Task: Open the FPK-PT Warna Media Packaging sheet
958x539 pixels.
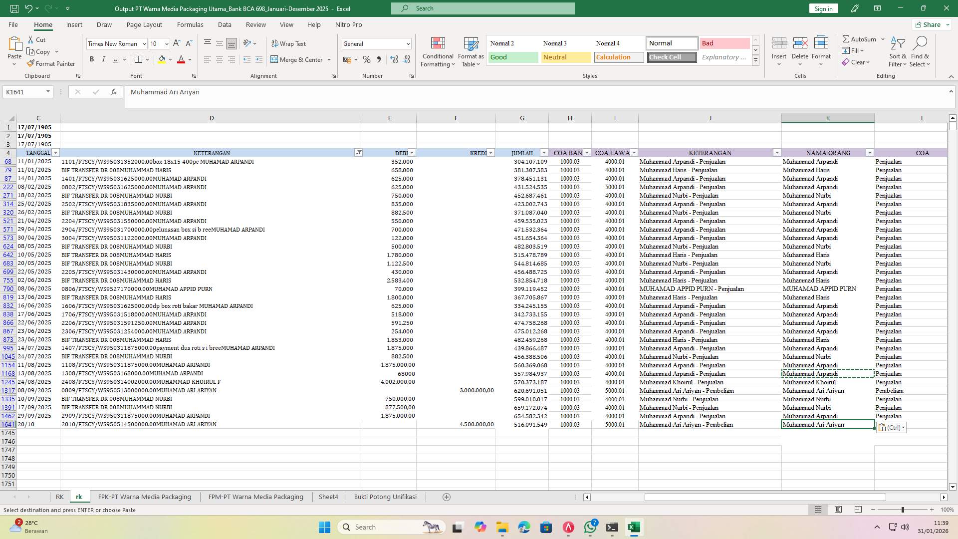Action: [144, 497]
